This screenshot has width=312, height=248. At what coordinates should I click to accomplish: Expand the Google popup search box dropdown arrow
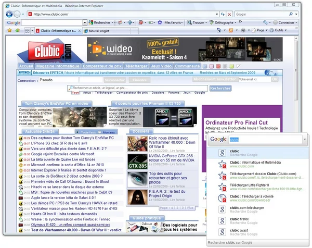click(305, 139)
